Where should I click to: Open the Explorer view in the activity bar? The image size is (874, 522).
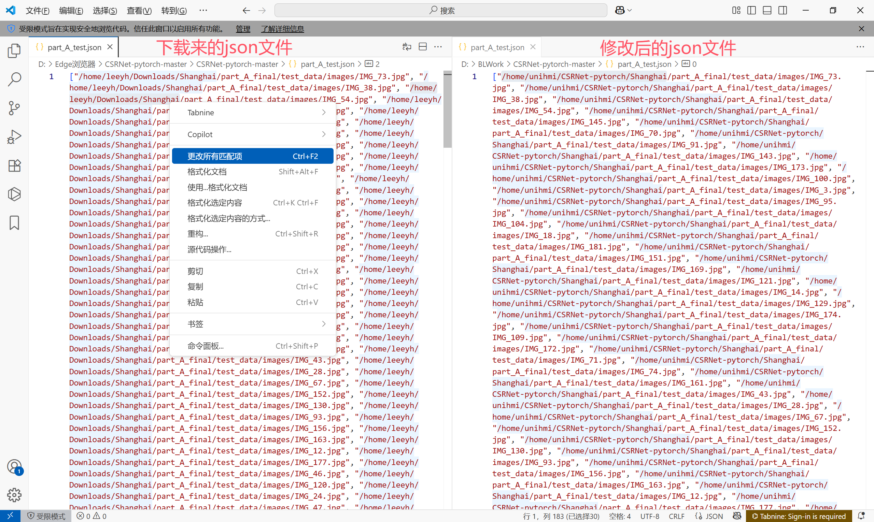[14, 50]
